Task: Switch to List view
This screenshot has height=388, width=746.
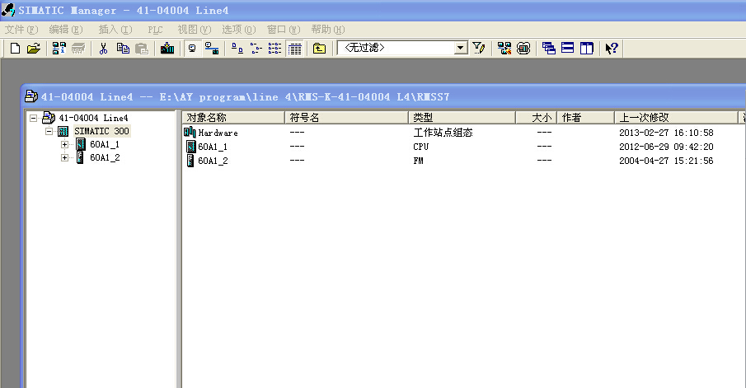Action: point(275,48)
